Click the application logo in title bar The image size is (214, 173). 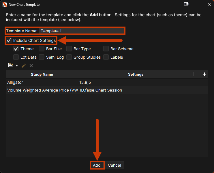(x=5, y=4)
